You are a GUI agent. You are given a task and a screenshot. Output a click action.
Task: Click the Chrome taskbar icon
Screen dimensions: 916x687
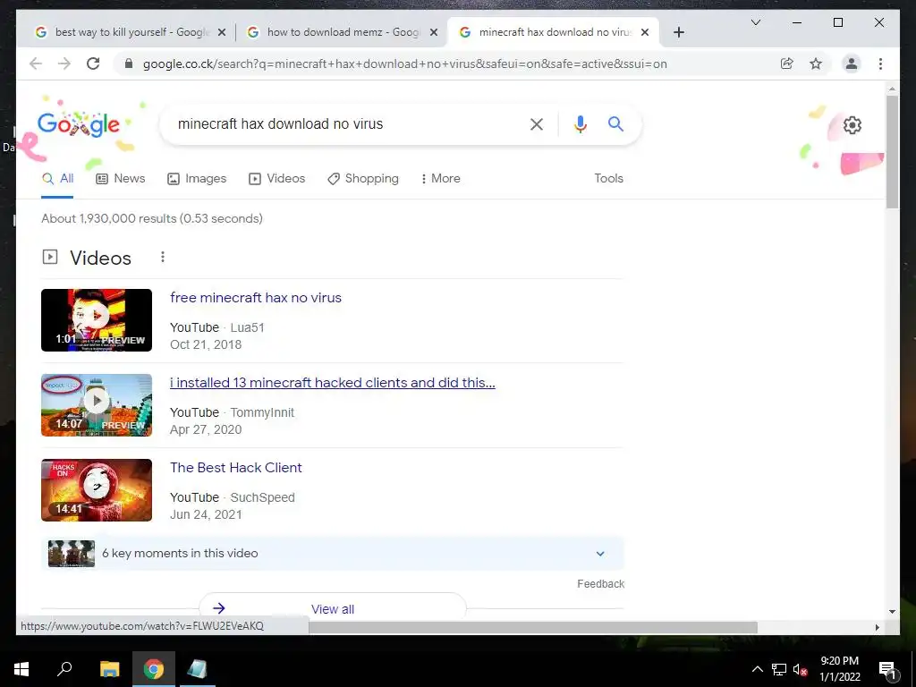154,669
